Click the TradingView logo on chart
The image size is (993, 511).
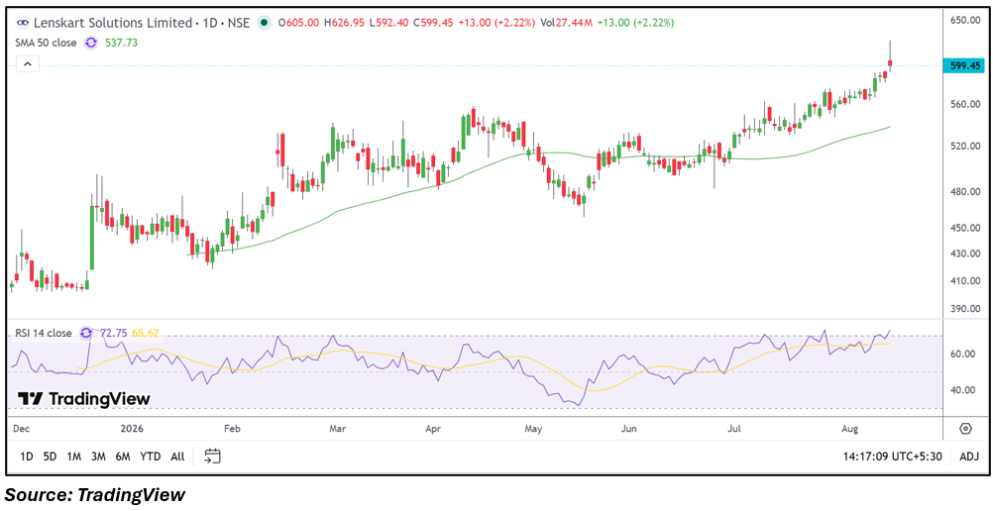[x=83, y=399]
